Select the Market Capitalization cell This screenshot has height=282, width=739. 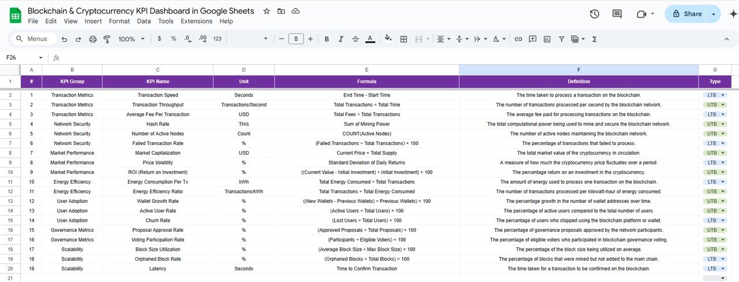click(x=158, y=153)
